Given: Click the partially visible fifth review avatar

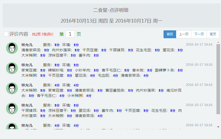Looking at the screenshot, I should click(x=12, y=126).
